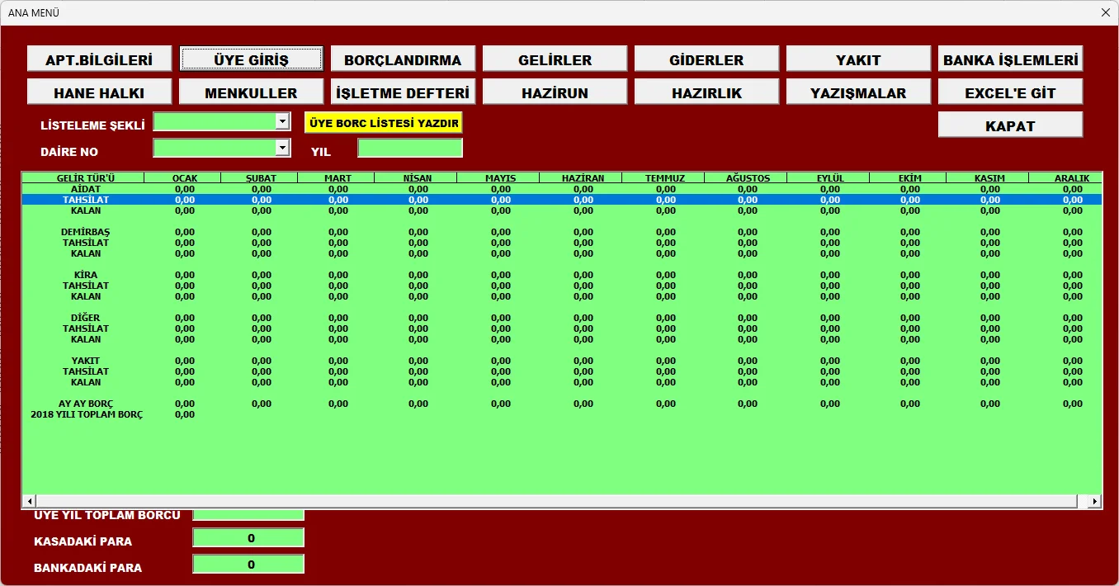Open BANKA İŞLEMLERİ
Viewport: 1119px width, 586px height.
point(1010,59)
